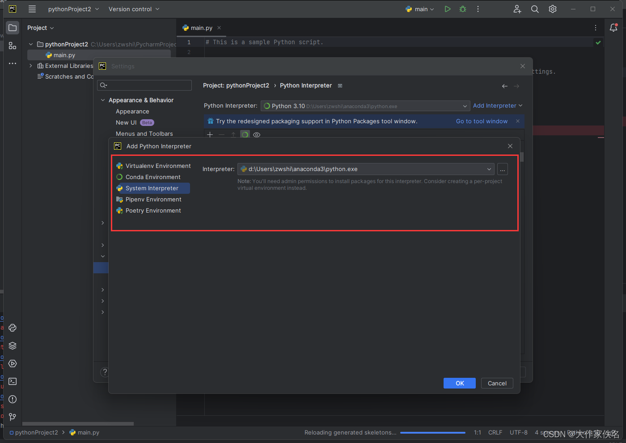Viewport: 626px width, 443px height.
Task: Open Python Interpreter combo box in Settings
Action: [x=365, y=106]
